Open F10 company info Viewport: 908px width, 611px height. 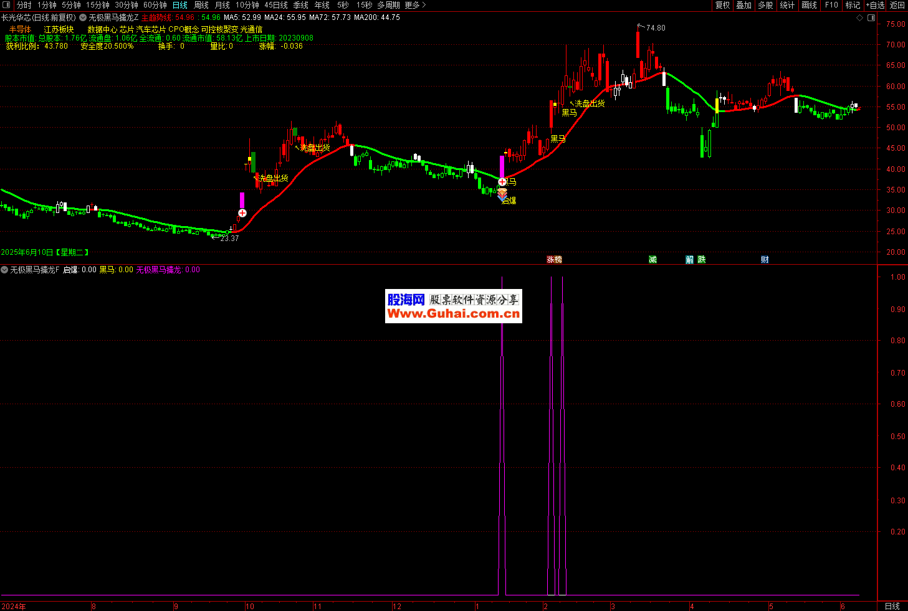pos(831,5)
